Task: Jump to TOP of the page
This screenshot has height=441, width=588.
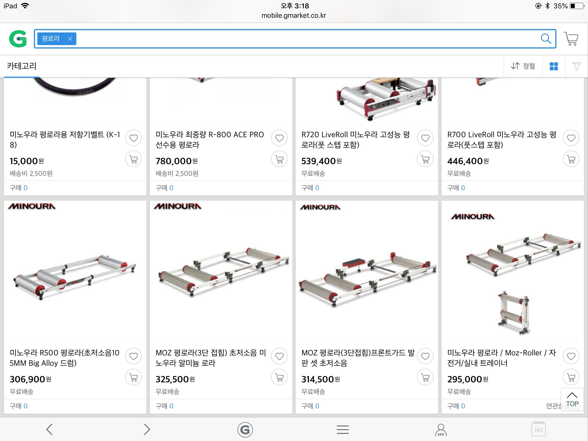Action: [x=572, y=399]
